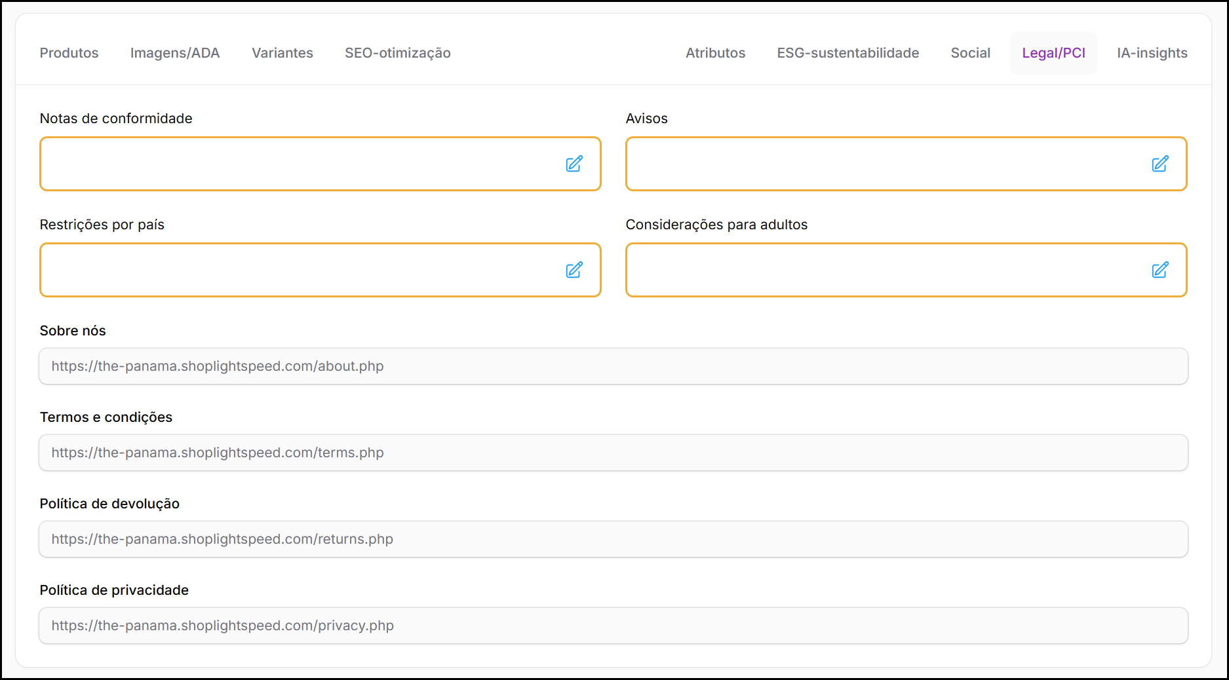Click inside the Avisos text box
Image resolution: width=1229 pixels, height=680 pixels.
878,164
